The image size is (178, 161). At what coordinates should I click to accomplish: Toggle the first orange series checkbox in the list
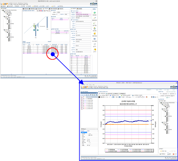pos(84,97)
